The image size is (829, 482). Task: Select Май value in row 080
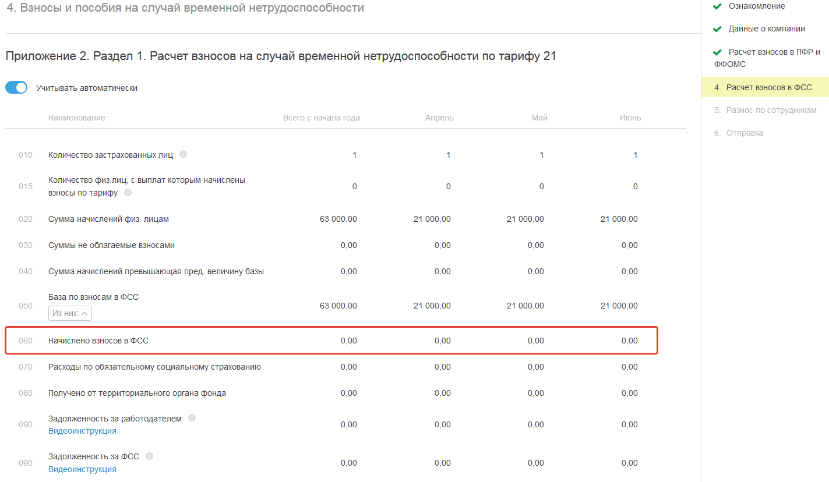536,393
